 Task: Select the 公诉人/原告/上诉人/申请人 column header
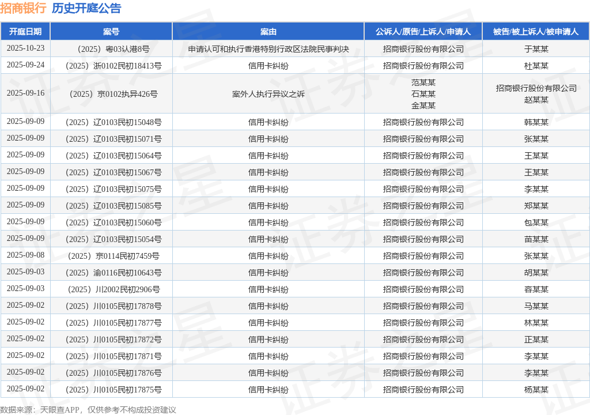tap(423, 32)
